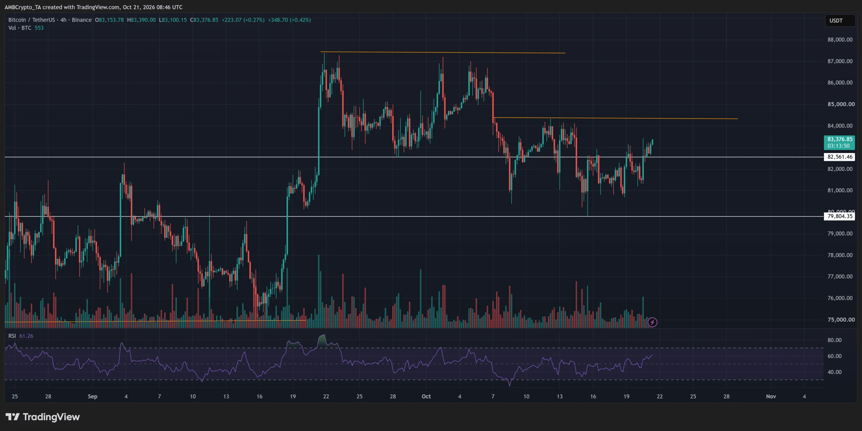
Task: Click the 79,000.00 price axis label
Action: (840, 234)
